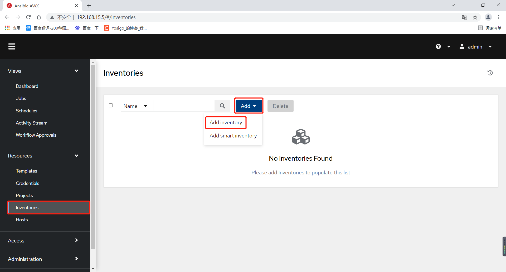Open Workflow Approvals page

point(36,135)
